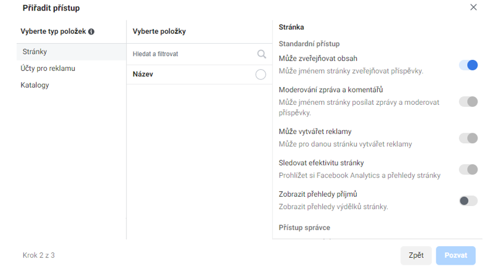The height and width of the screenshot is (269, 496).
Task: Click the Pozvat button
Action: 455,255
